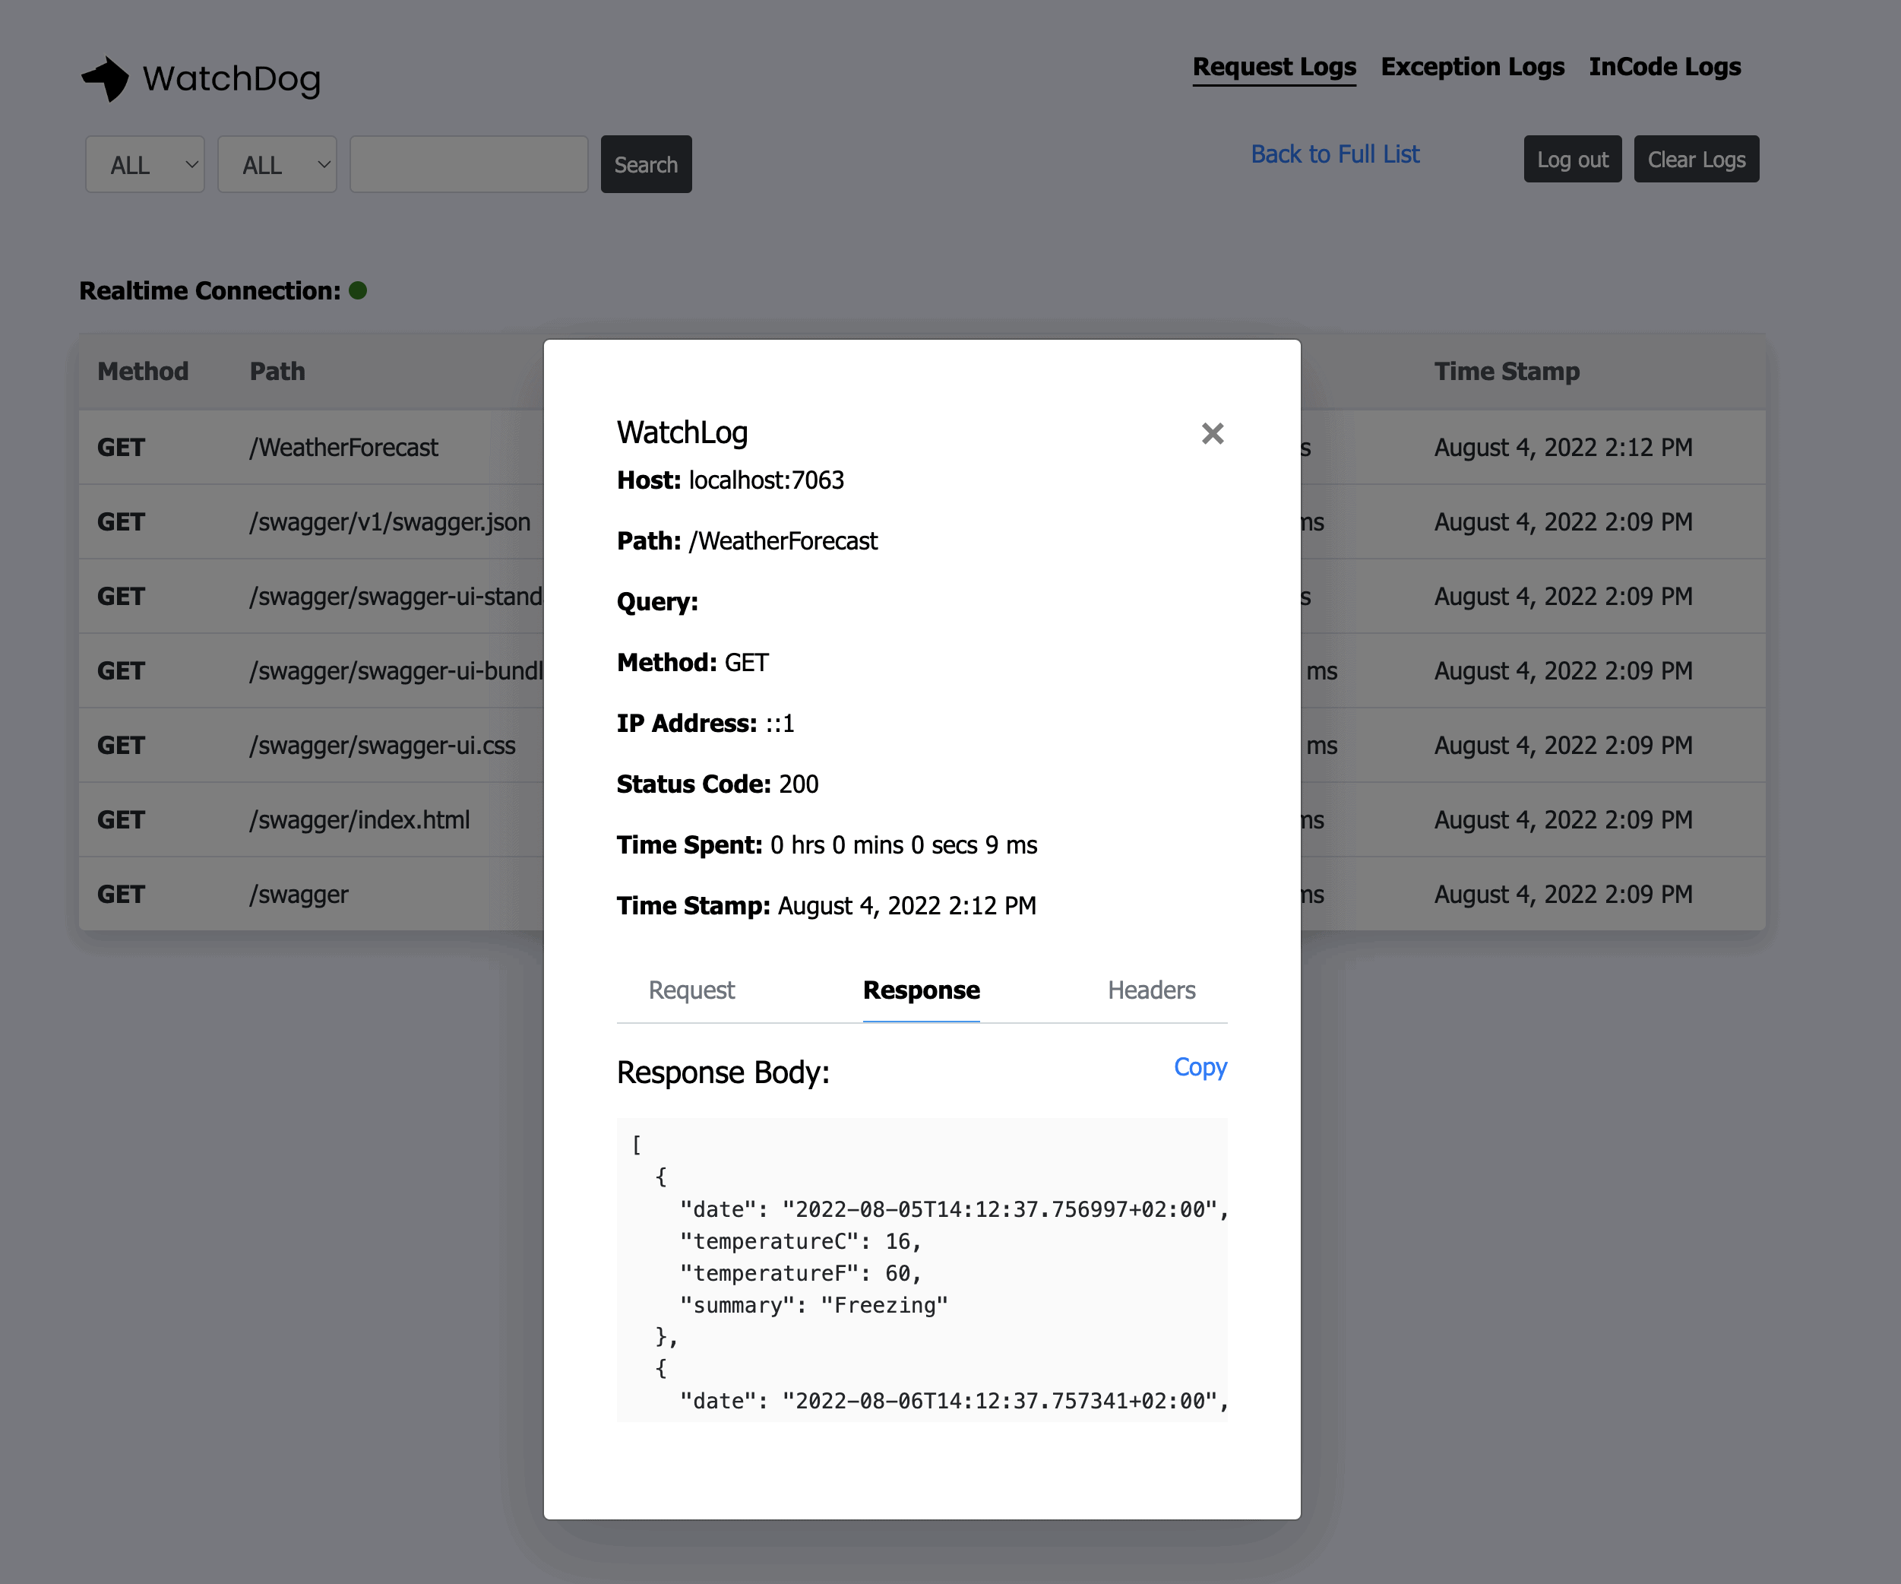Click the WatchDog brand name text

232,79
